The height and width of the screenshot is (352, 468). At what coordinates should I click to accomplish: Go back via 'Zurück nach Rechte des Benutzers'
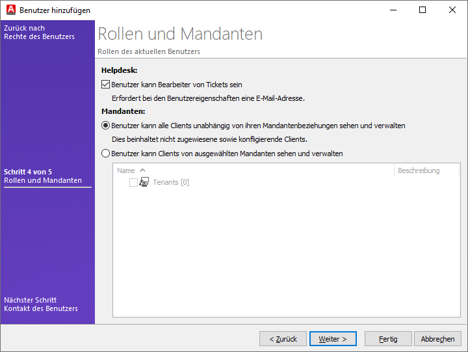(x=39, y=33)
